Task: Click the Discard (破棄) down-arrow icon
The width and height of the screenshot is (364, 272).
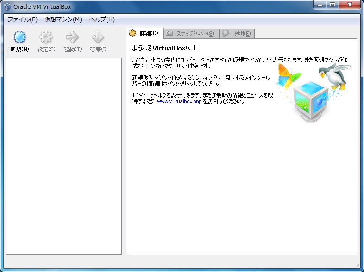Action: click(98, 37)
